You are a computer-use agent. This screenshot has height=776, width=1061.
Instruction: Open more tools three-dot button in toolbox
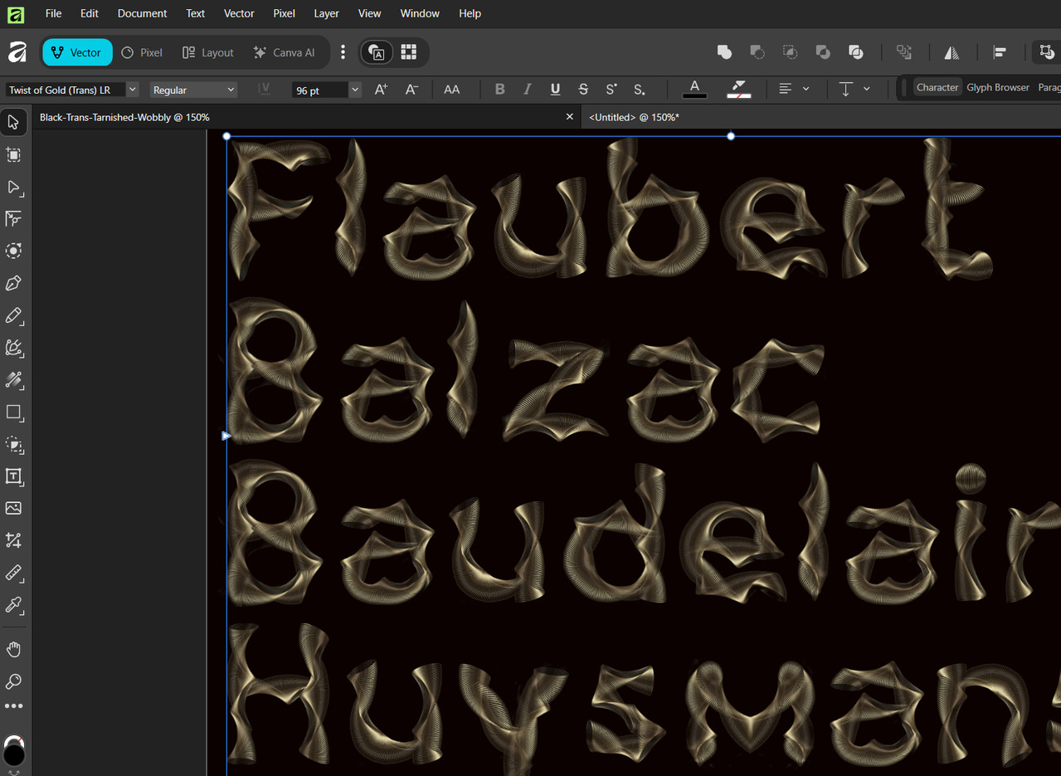(14, 706)
